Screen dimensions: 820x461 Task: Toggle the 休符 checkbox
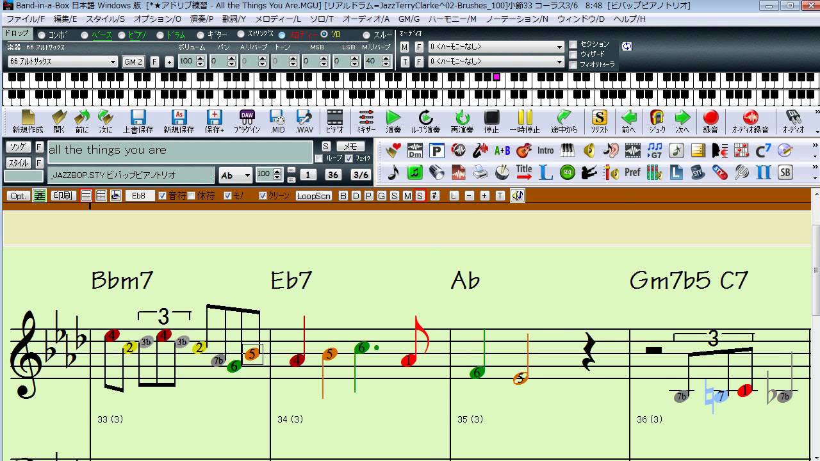(191, 196)
